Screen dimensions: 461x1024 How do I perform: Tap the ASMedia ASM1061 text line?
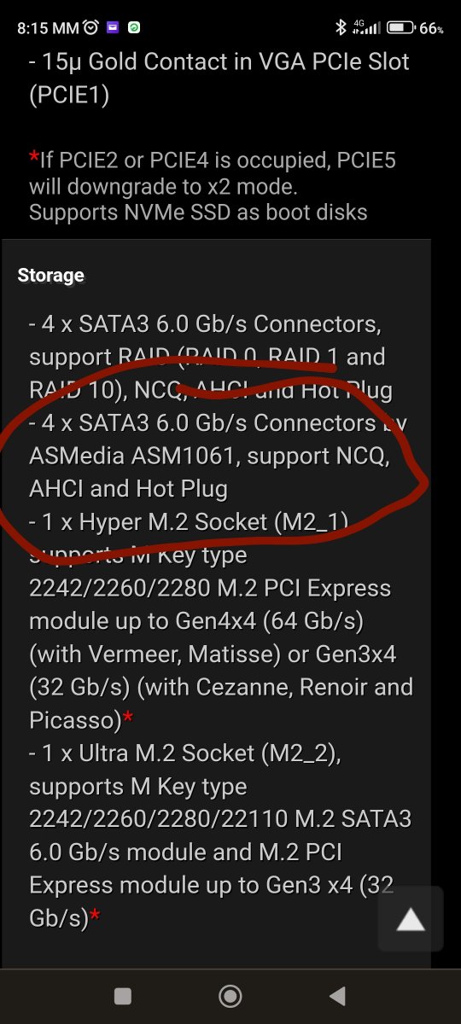[x=209, y=456]
